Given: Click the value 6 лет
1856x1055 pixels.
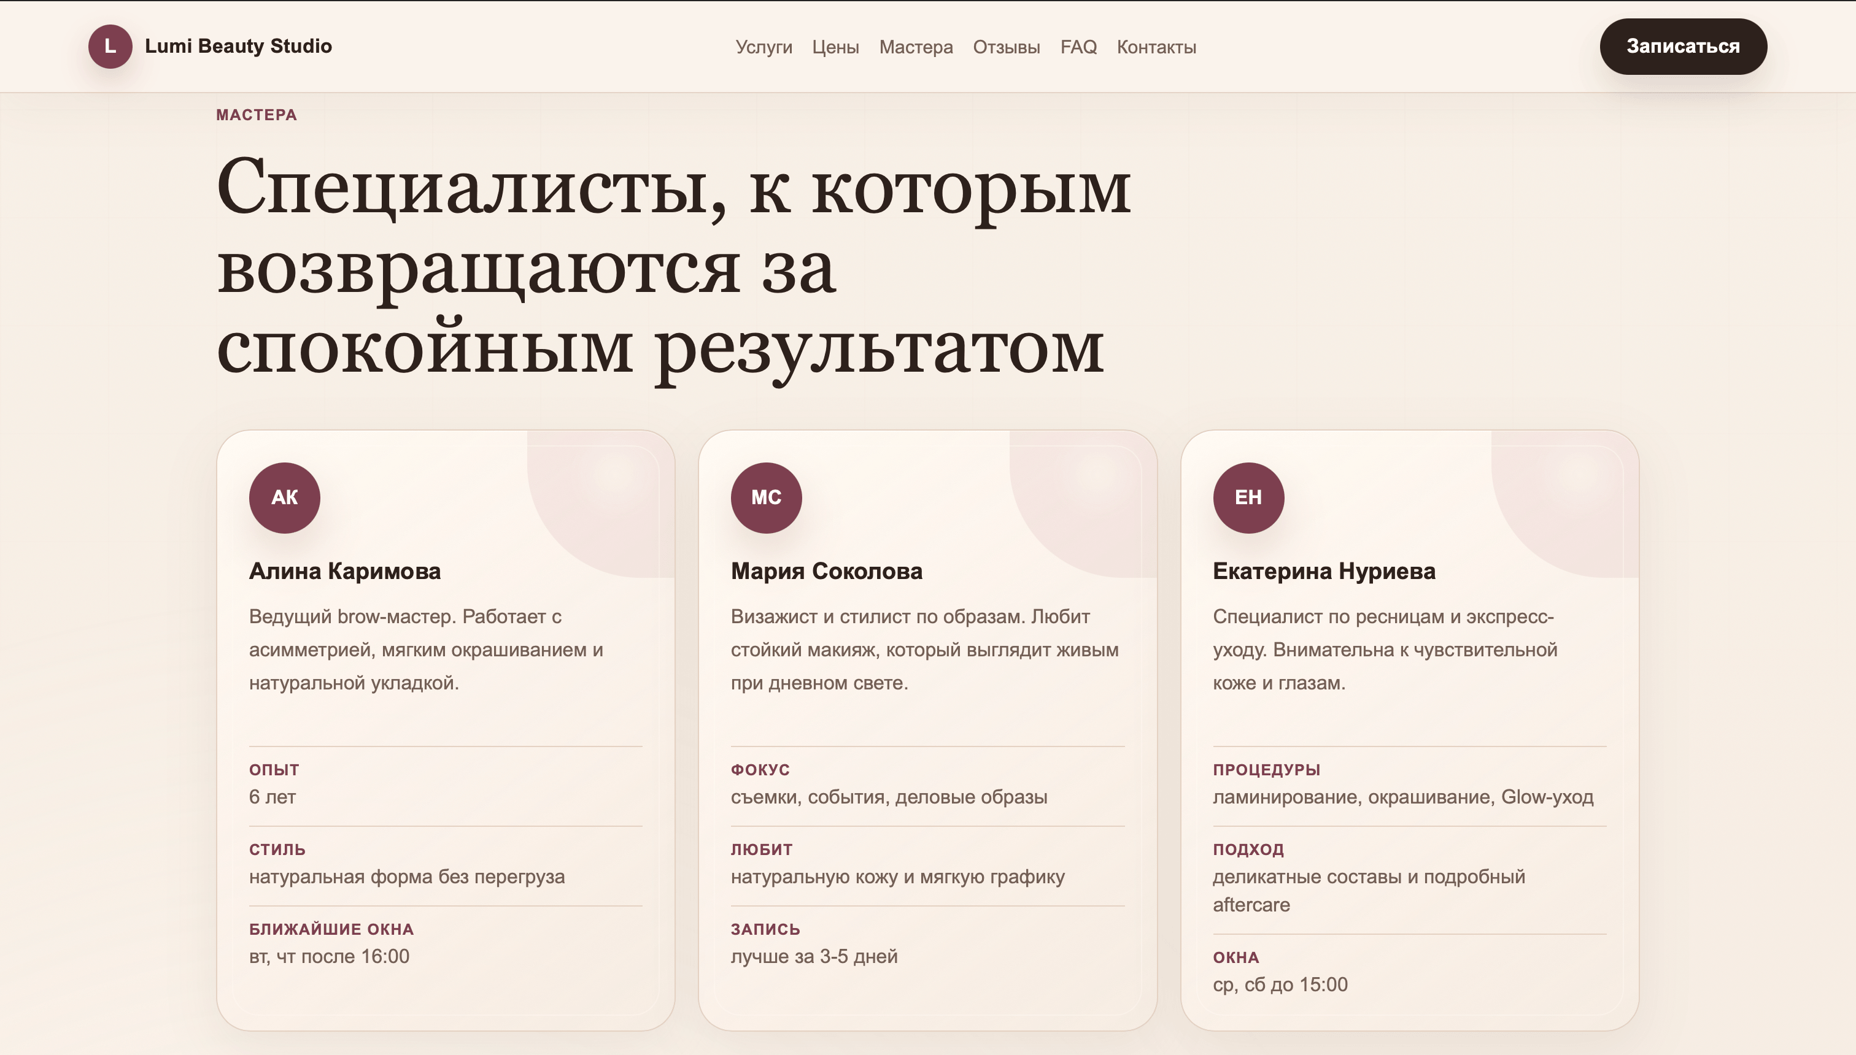Looking at the screenshot, I should pos(273,797).
